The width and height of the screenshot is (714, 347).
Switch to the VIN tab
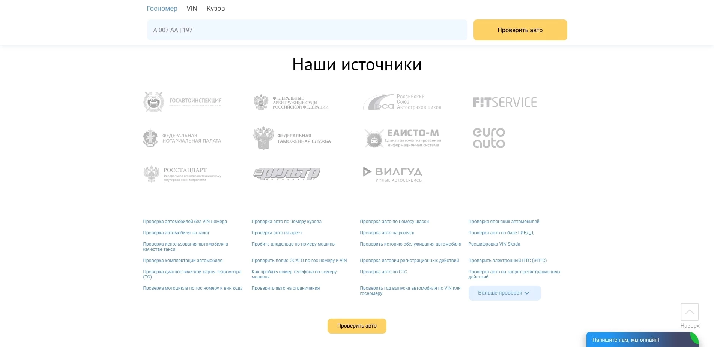click(x=192, y=8)
